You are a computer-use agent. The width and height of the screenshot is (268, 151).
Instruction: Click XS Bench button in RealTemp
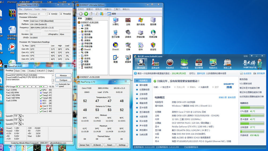pyautogui.click(x=97, y=145)
